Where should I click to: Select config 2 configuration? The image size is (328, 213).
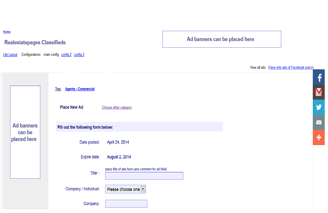coord(66,55)
